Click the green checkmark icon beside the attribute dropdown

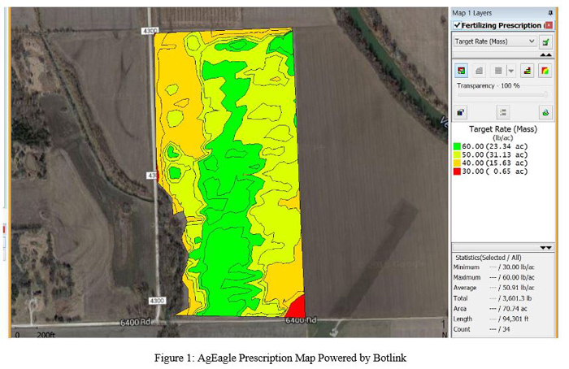pyautogui.click(x=546, y=41)
